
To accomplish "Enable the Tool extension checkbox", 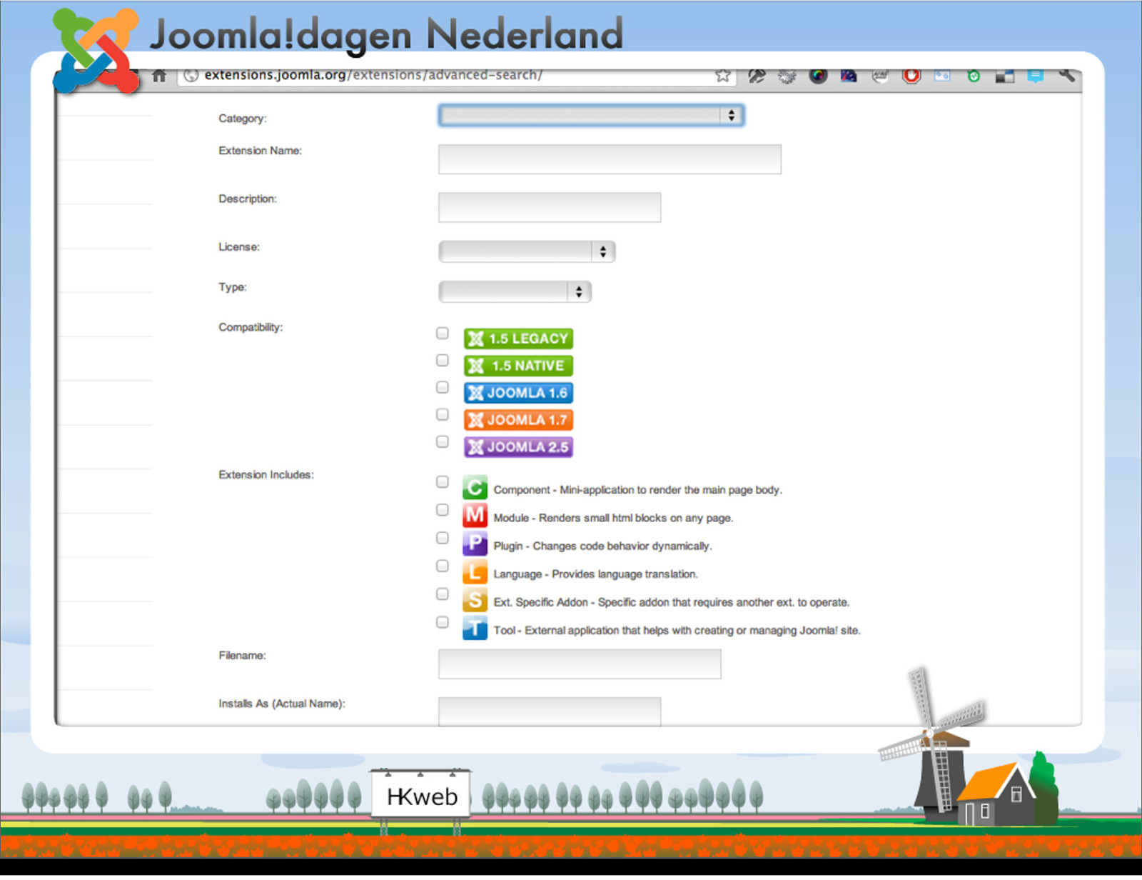I will (x=443, y=622).
